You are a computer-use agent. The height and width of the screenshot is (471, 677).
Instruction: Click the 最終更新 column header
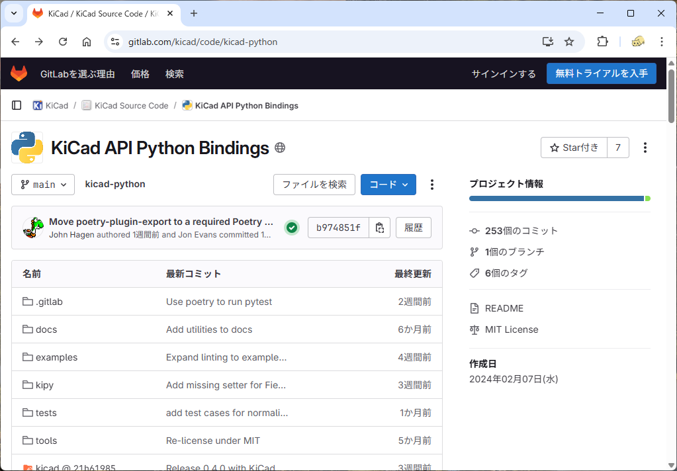click(x=413, y=274)
